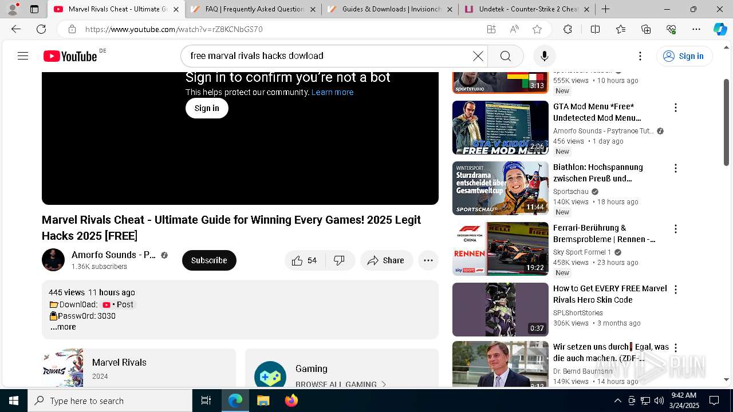Play the 0:37 Marvel Rivals skin thumbnail

tap(501, 310)
